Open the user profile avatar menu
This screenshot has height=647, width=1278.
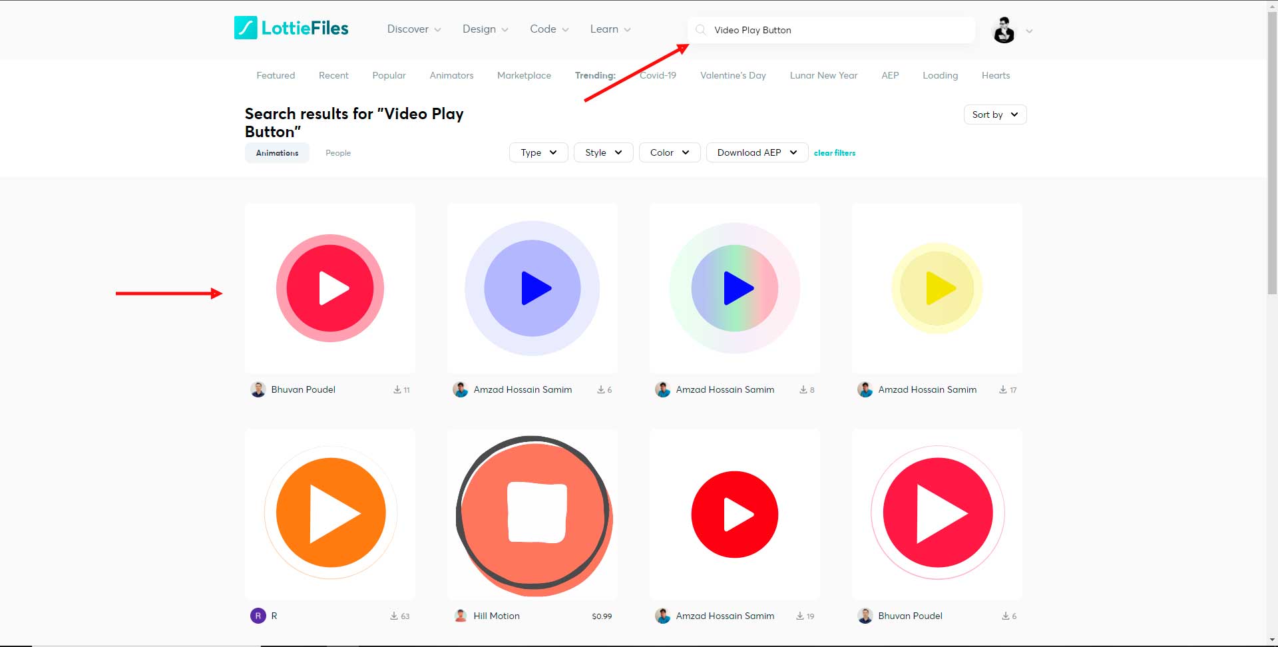point(1004,31)
